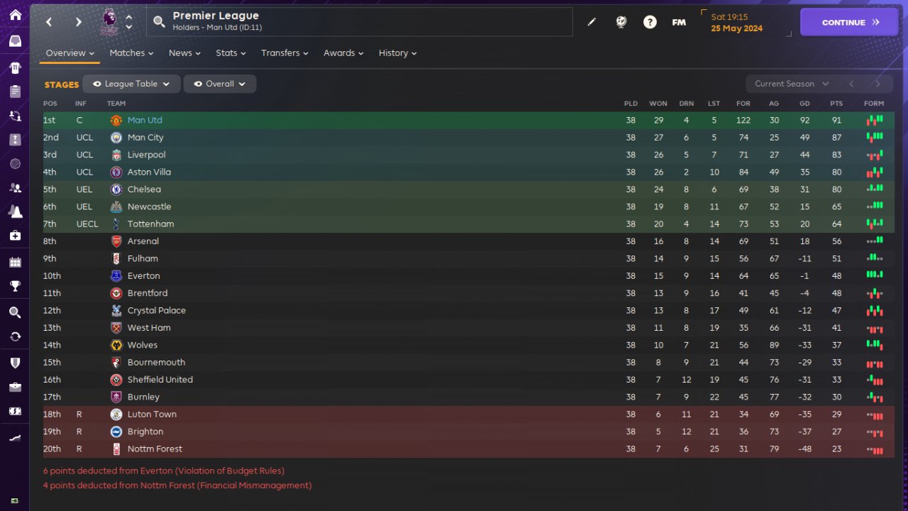Open the Inbox tray icon
This screenshot has height=511, width=908.
pyautogui.click(x=15, y=40)
